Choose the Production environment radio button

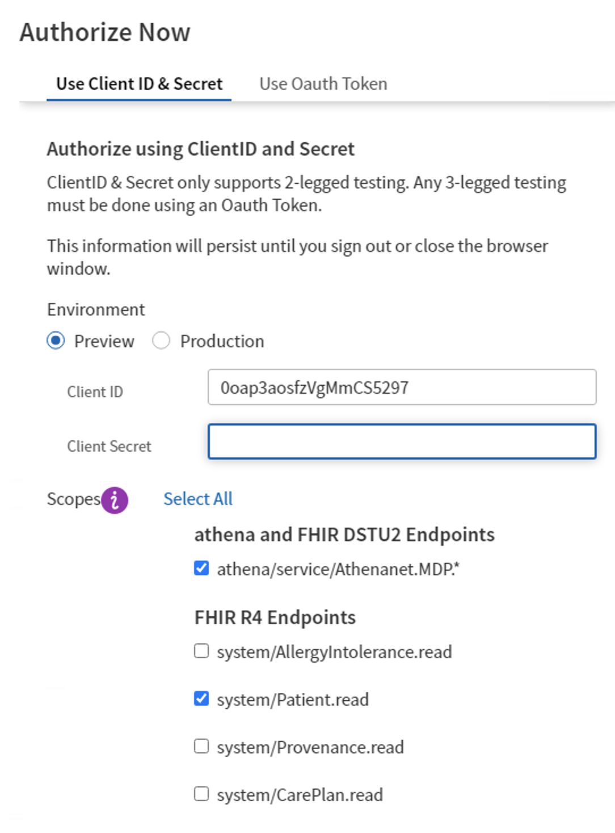point(161,340)
